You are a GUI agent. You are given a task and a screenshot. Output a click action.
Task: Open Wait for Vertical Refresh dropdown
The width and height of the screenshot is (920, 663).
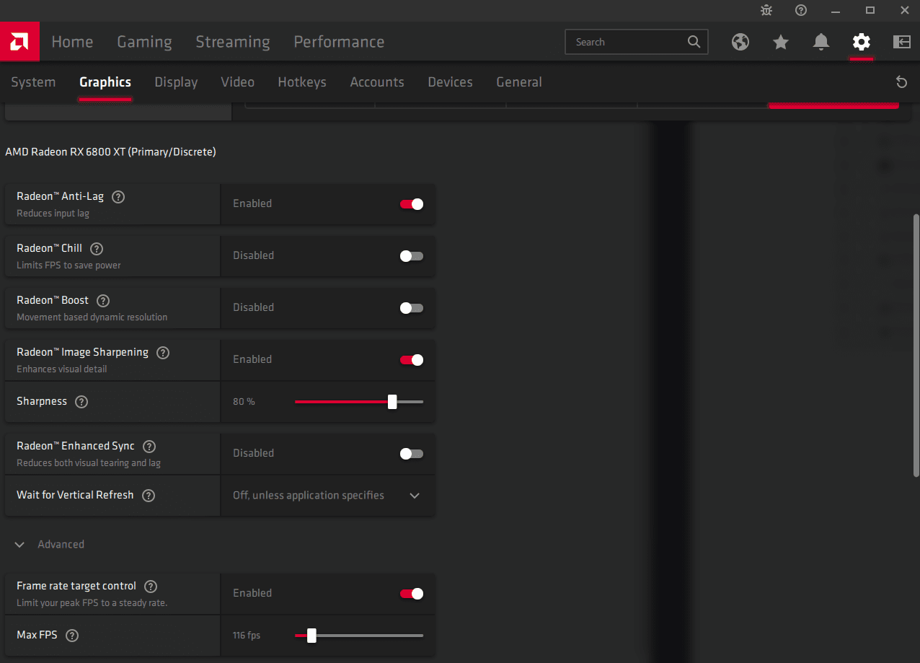click(x=327, y=496)
